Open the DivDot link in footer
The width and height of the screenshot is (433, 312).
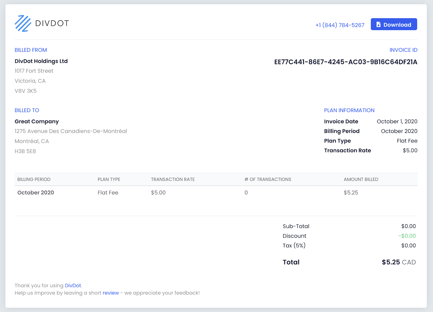click(x=73, y=285)
